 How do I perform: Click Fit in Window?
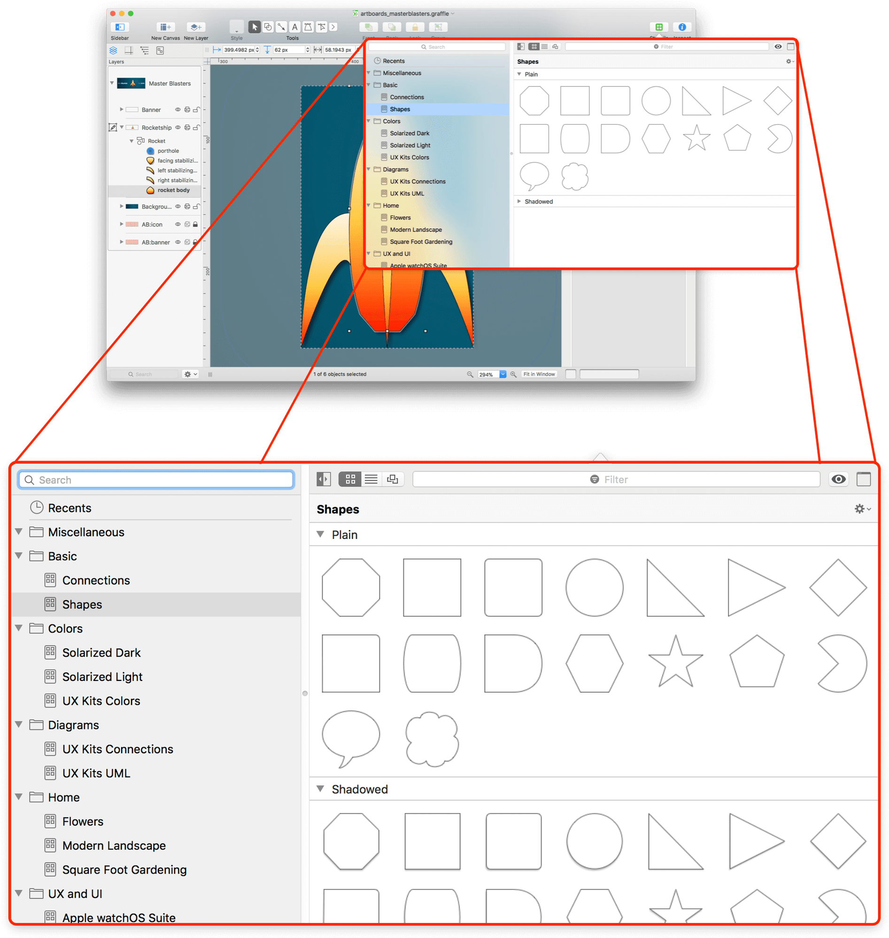click(539, 374)
